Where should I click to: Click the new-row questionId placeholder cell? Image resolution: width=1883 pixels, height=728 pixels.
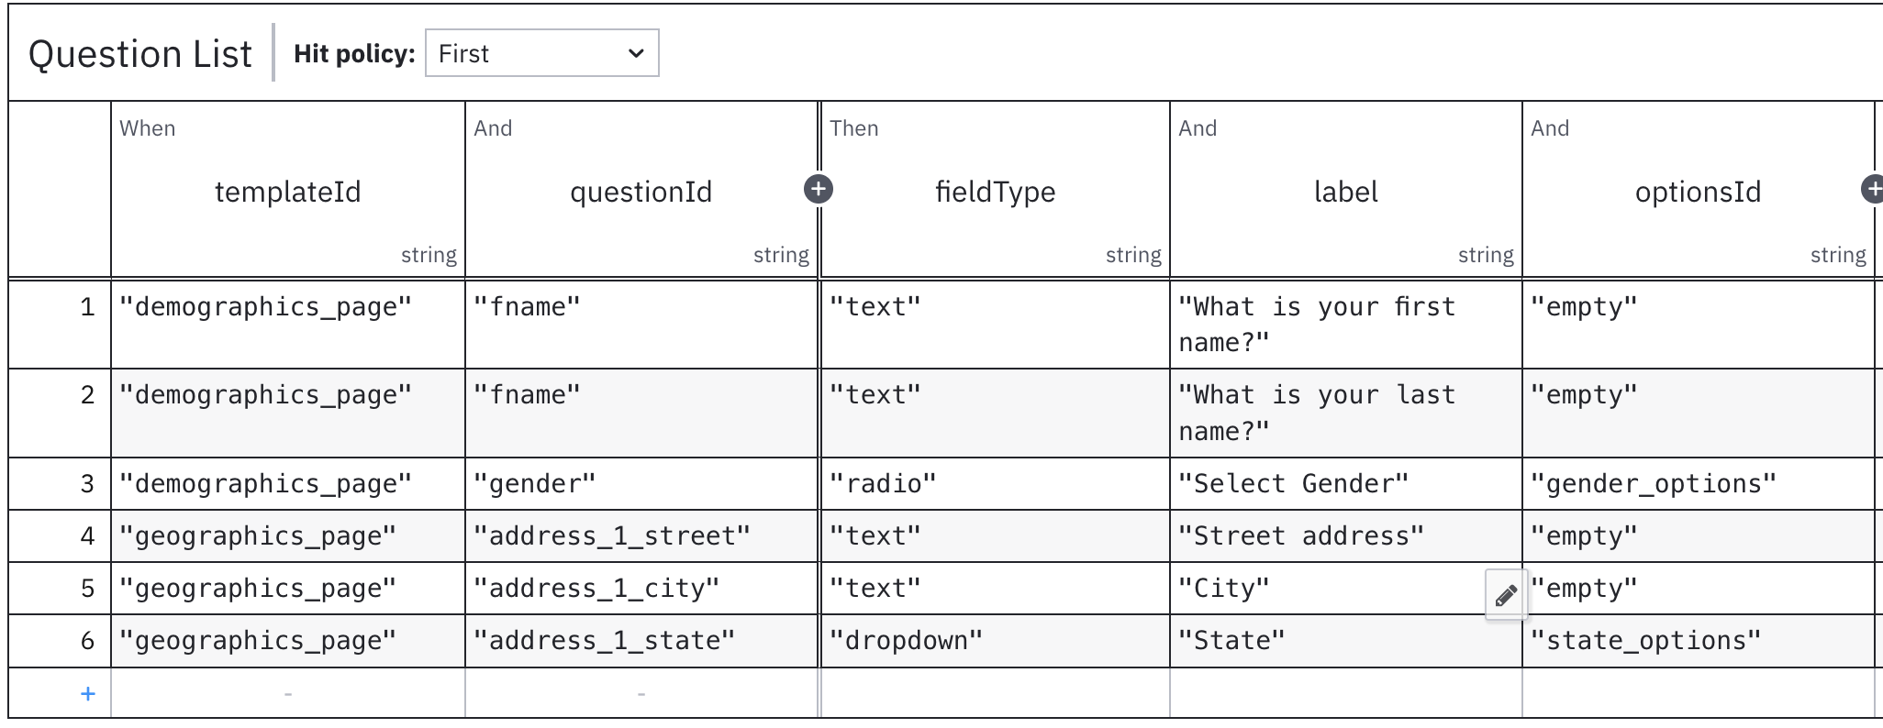point(641,693)
